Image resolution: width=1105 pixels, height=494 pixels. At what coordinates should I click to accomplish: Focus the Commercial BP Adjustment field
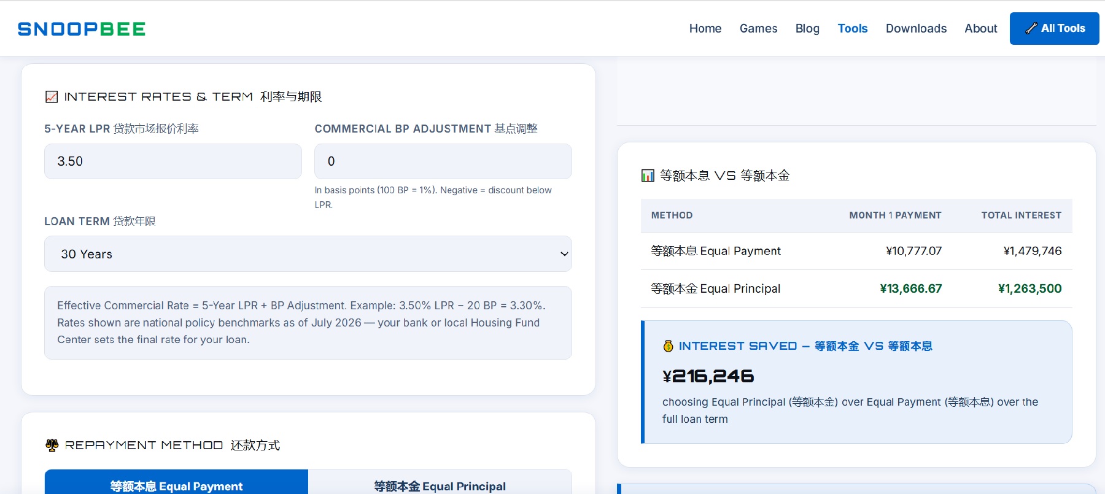[443, 161]
